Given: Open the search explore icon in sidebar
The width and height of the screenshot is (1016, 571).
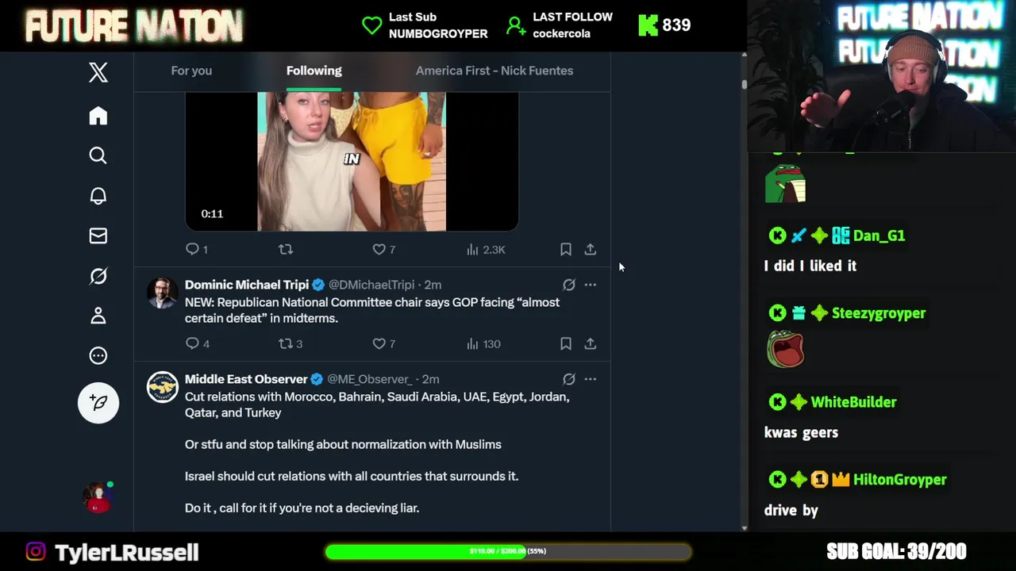Looking at the screenshot, I should click(98, 155).
